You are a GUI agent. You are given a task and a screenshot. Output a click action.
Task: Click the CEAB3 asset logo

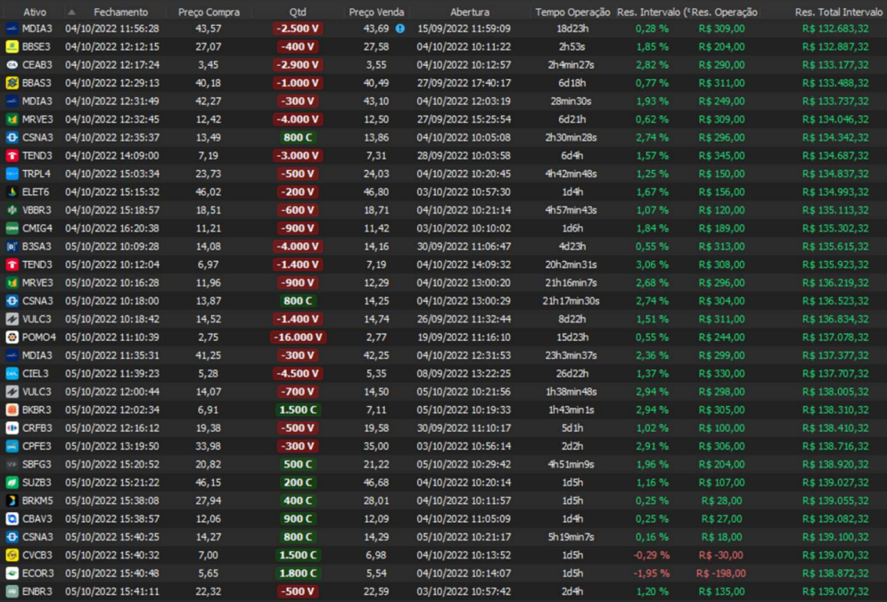tap(12, 65)
